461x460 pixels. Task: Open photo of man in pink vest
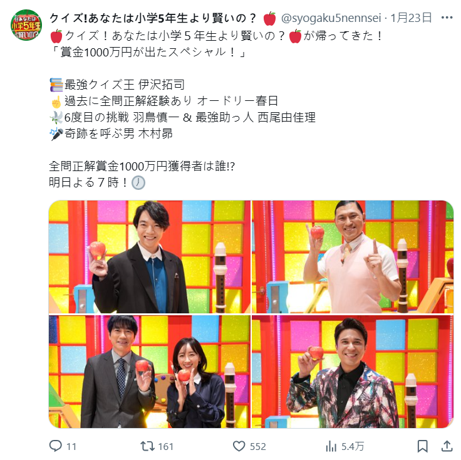353,257
